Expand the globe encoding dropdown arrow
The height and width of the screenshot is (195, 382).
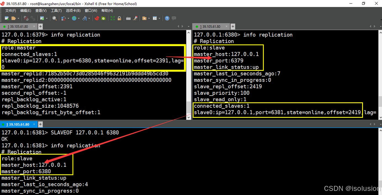click(x=79, y=18)
